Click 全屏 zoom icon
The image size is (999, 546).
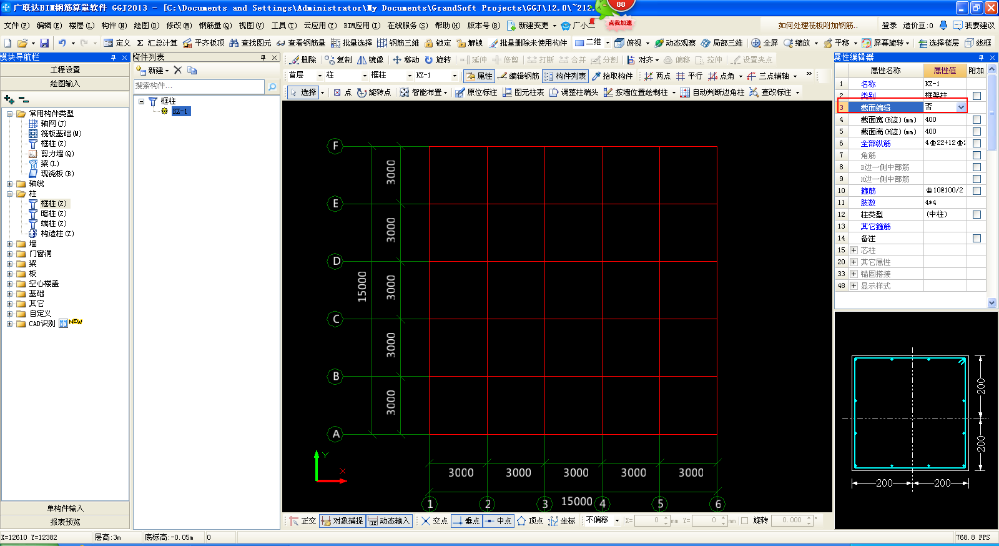point(765,43)
